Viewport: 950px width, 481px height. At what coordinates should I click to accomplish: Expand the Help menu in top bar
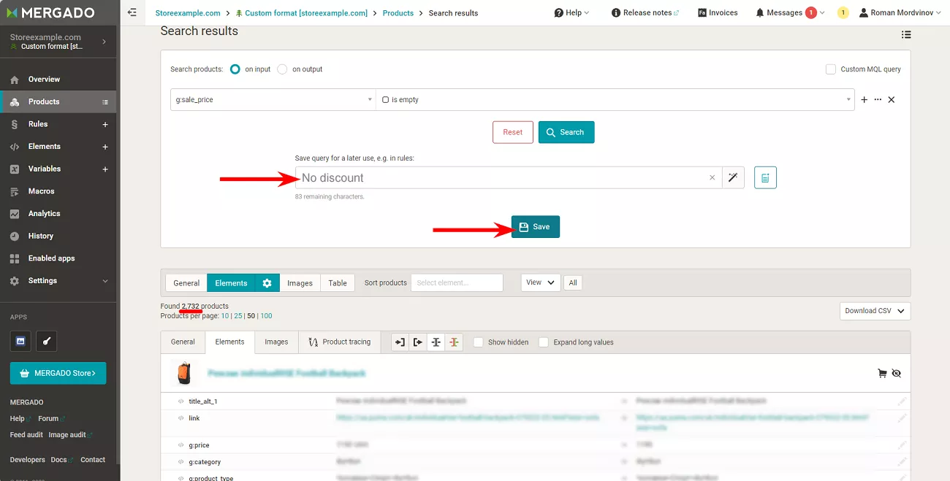tap(571, 12)
